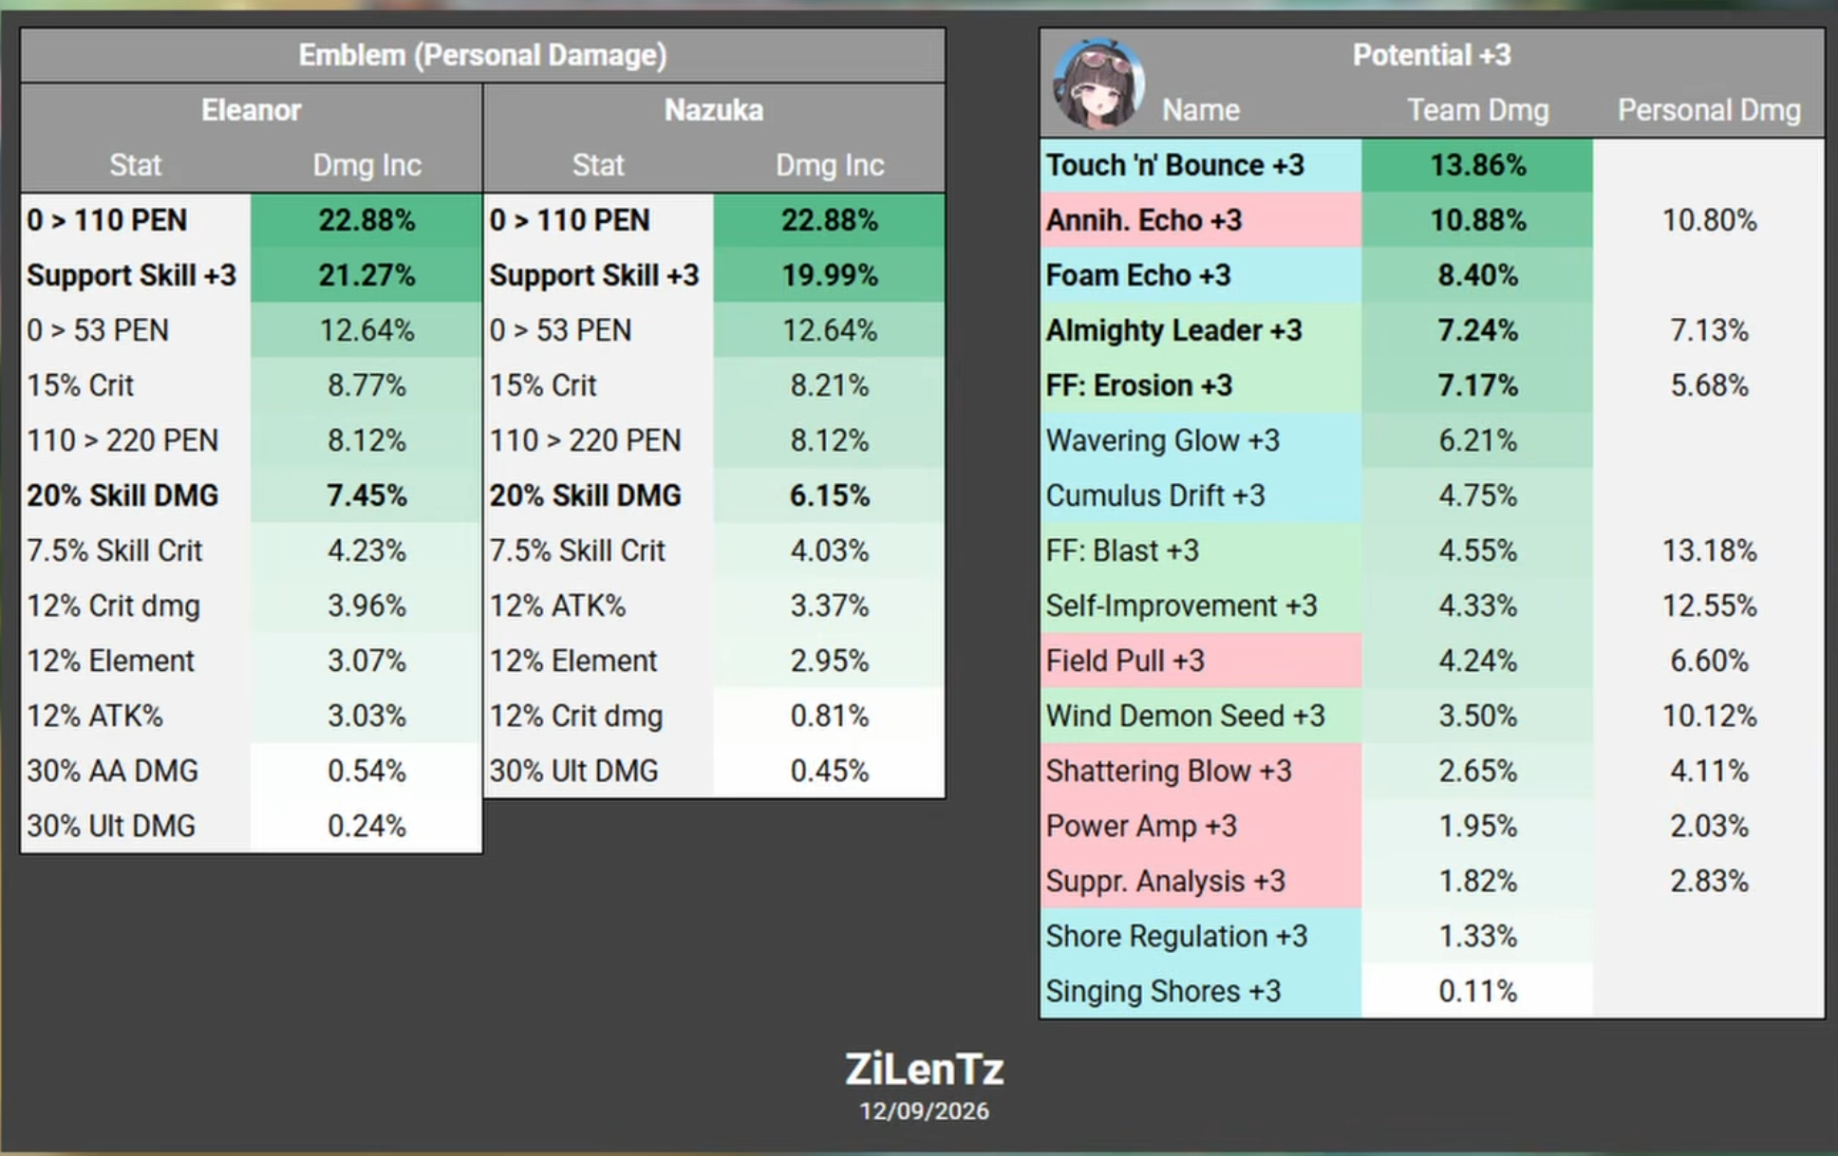
Task: Click the Nazuka column header
Action: click(x=714, y=110)
